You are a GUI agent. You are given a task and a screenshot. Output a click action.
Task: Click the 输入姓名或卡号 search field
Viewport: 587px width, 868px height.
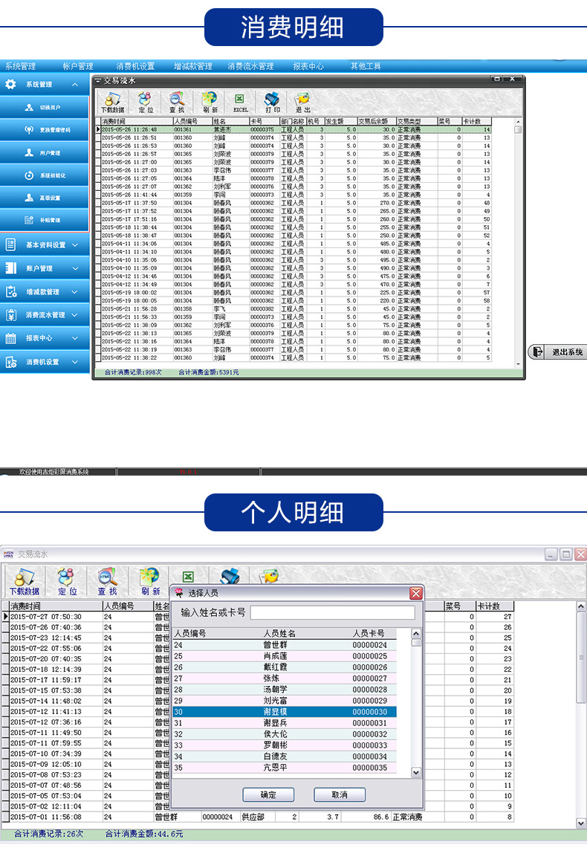(x=332, y=612)
